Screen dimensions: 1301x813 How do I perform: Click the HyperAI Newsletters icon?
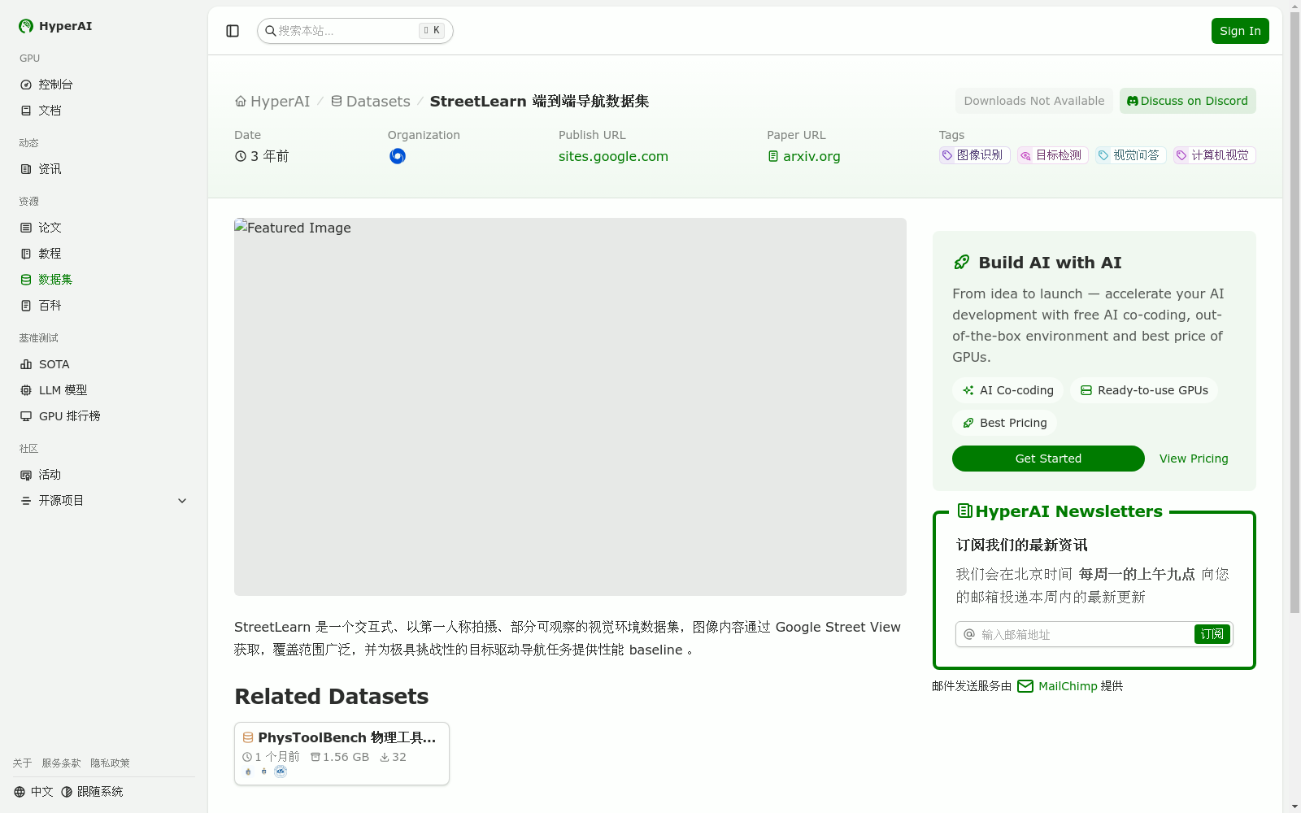pos(965,511)
